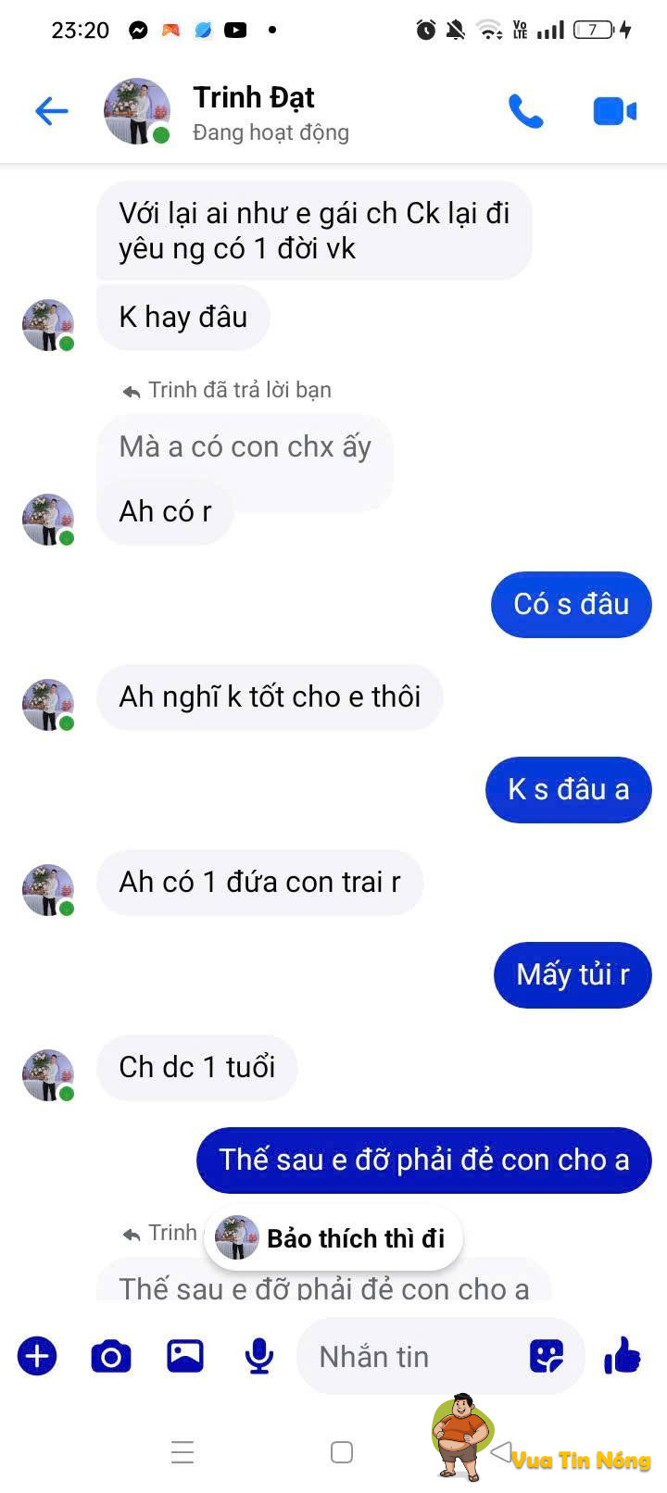
Task: Tap the quoted 'Mà a có con chx ấy' message
Action: click(x=245, y=446)
